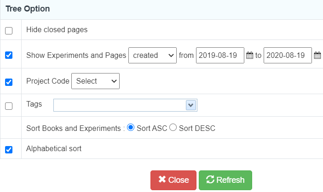Click the circular arrows icon on Refresh
The width and height of the screenshot is (323, 192).
pos(210,179)
